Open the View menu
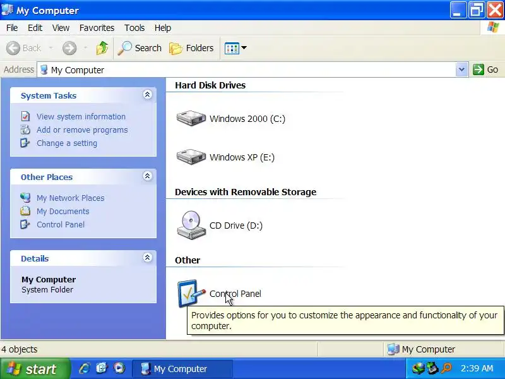This screenshot has width=505, height=379. [61, 28]
